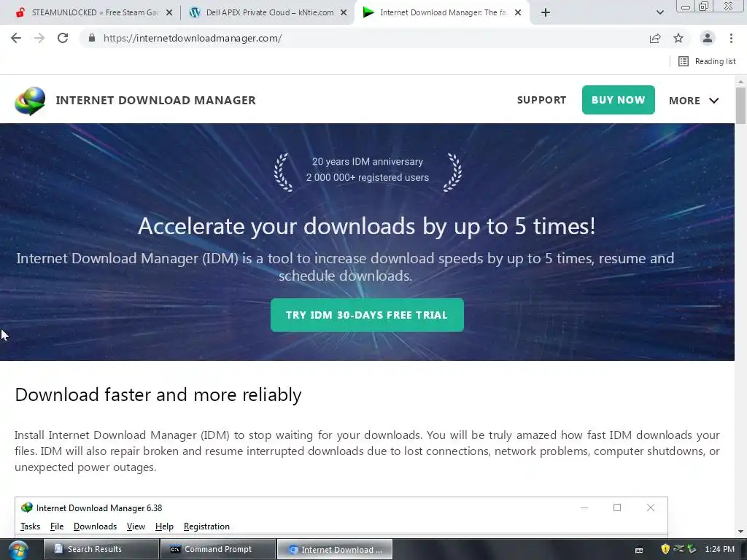Image resolution: width=747 pixels, height=560 pixels.
Task: Click the Registration menu in IDM screenshot
Action: (x=206, y=526)
